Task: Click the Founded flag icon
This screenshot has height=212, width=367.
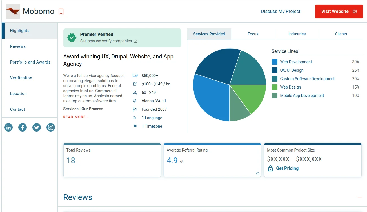Action: 135,109
